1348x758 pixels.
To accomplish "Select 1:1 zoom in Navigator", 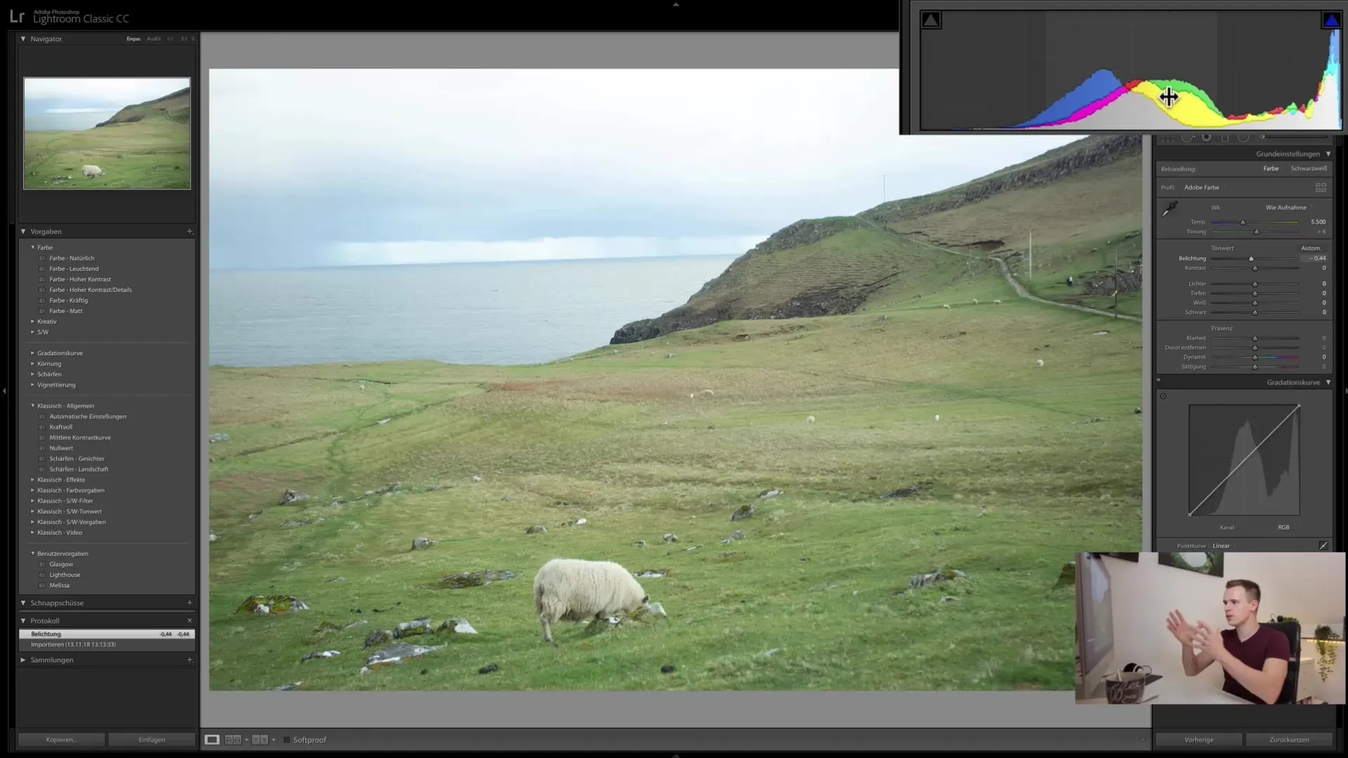I will click(170, 39).
